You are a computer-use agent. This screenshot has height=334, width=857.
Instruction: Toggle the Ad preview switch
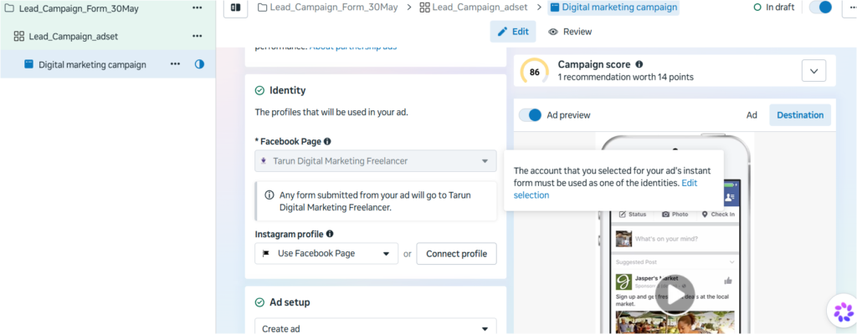(x=530, y=115)
